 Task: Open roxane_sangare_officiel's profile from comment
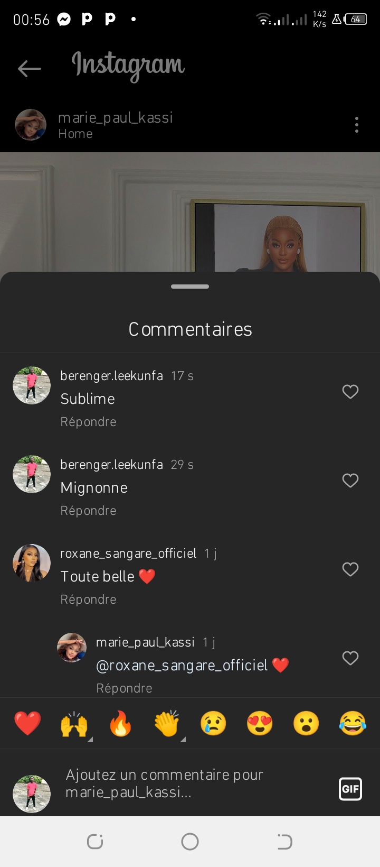click(128, 554)
